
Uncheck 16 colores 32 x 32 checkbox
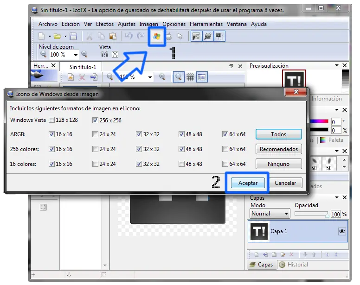coord(139,164)
